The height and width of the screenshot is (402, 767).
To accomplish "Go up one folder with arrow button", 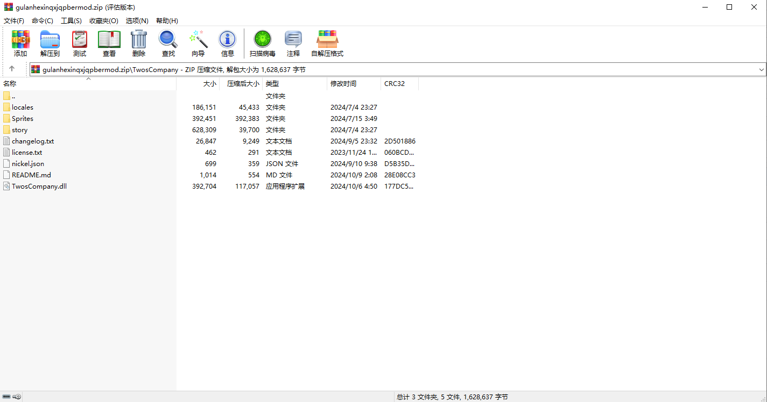I will [12, 69].
